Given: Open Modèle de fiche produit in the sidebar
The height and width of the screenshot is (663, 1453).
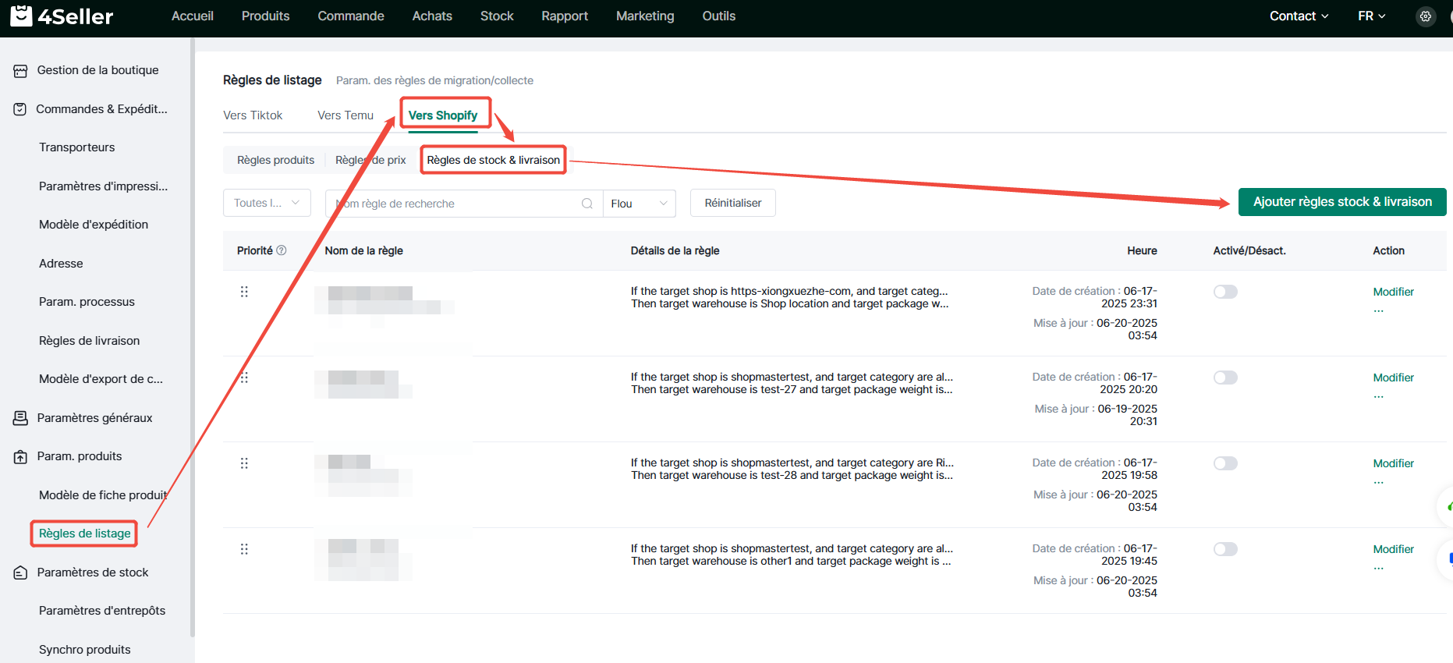Looking at the screenshot, I should (103, 495).
